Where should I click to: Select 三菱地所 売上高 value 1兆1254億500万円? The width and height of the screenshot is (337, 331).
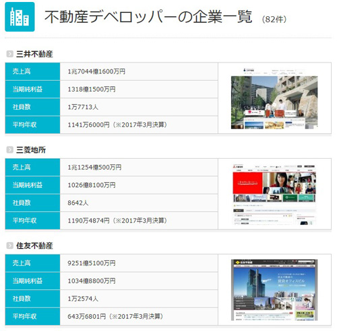tap(94, 168)
